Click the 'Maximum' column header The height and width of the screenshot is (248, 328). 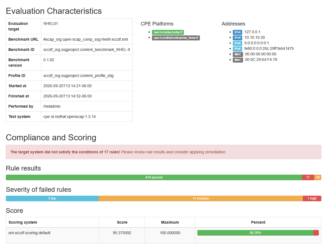(170, 222)
